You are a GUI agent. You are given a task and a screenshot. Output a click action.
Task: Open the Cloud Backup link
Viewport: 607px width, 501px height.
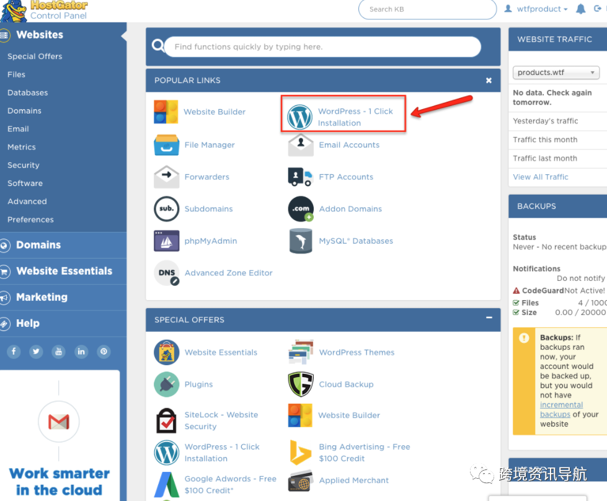tap(346, 384)
